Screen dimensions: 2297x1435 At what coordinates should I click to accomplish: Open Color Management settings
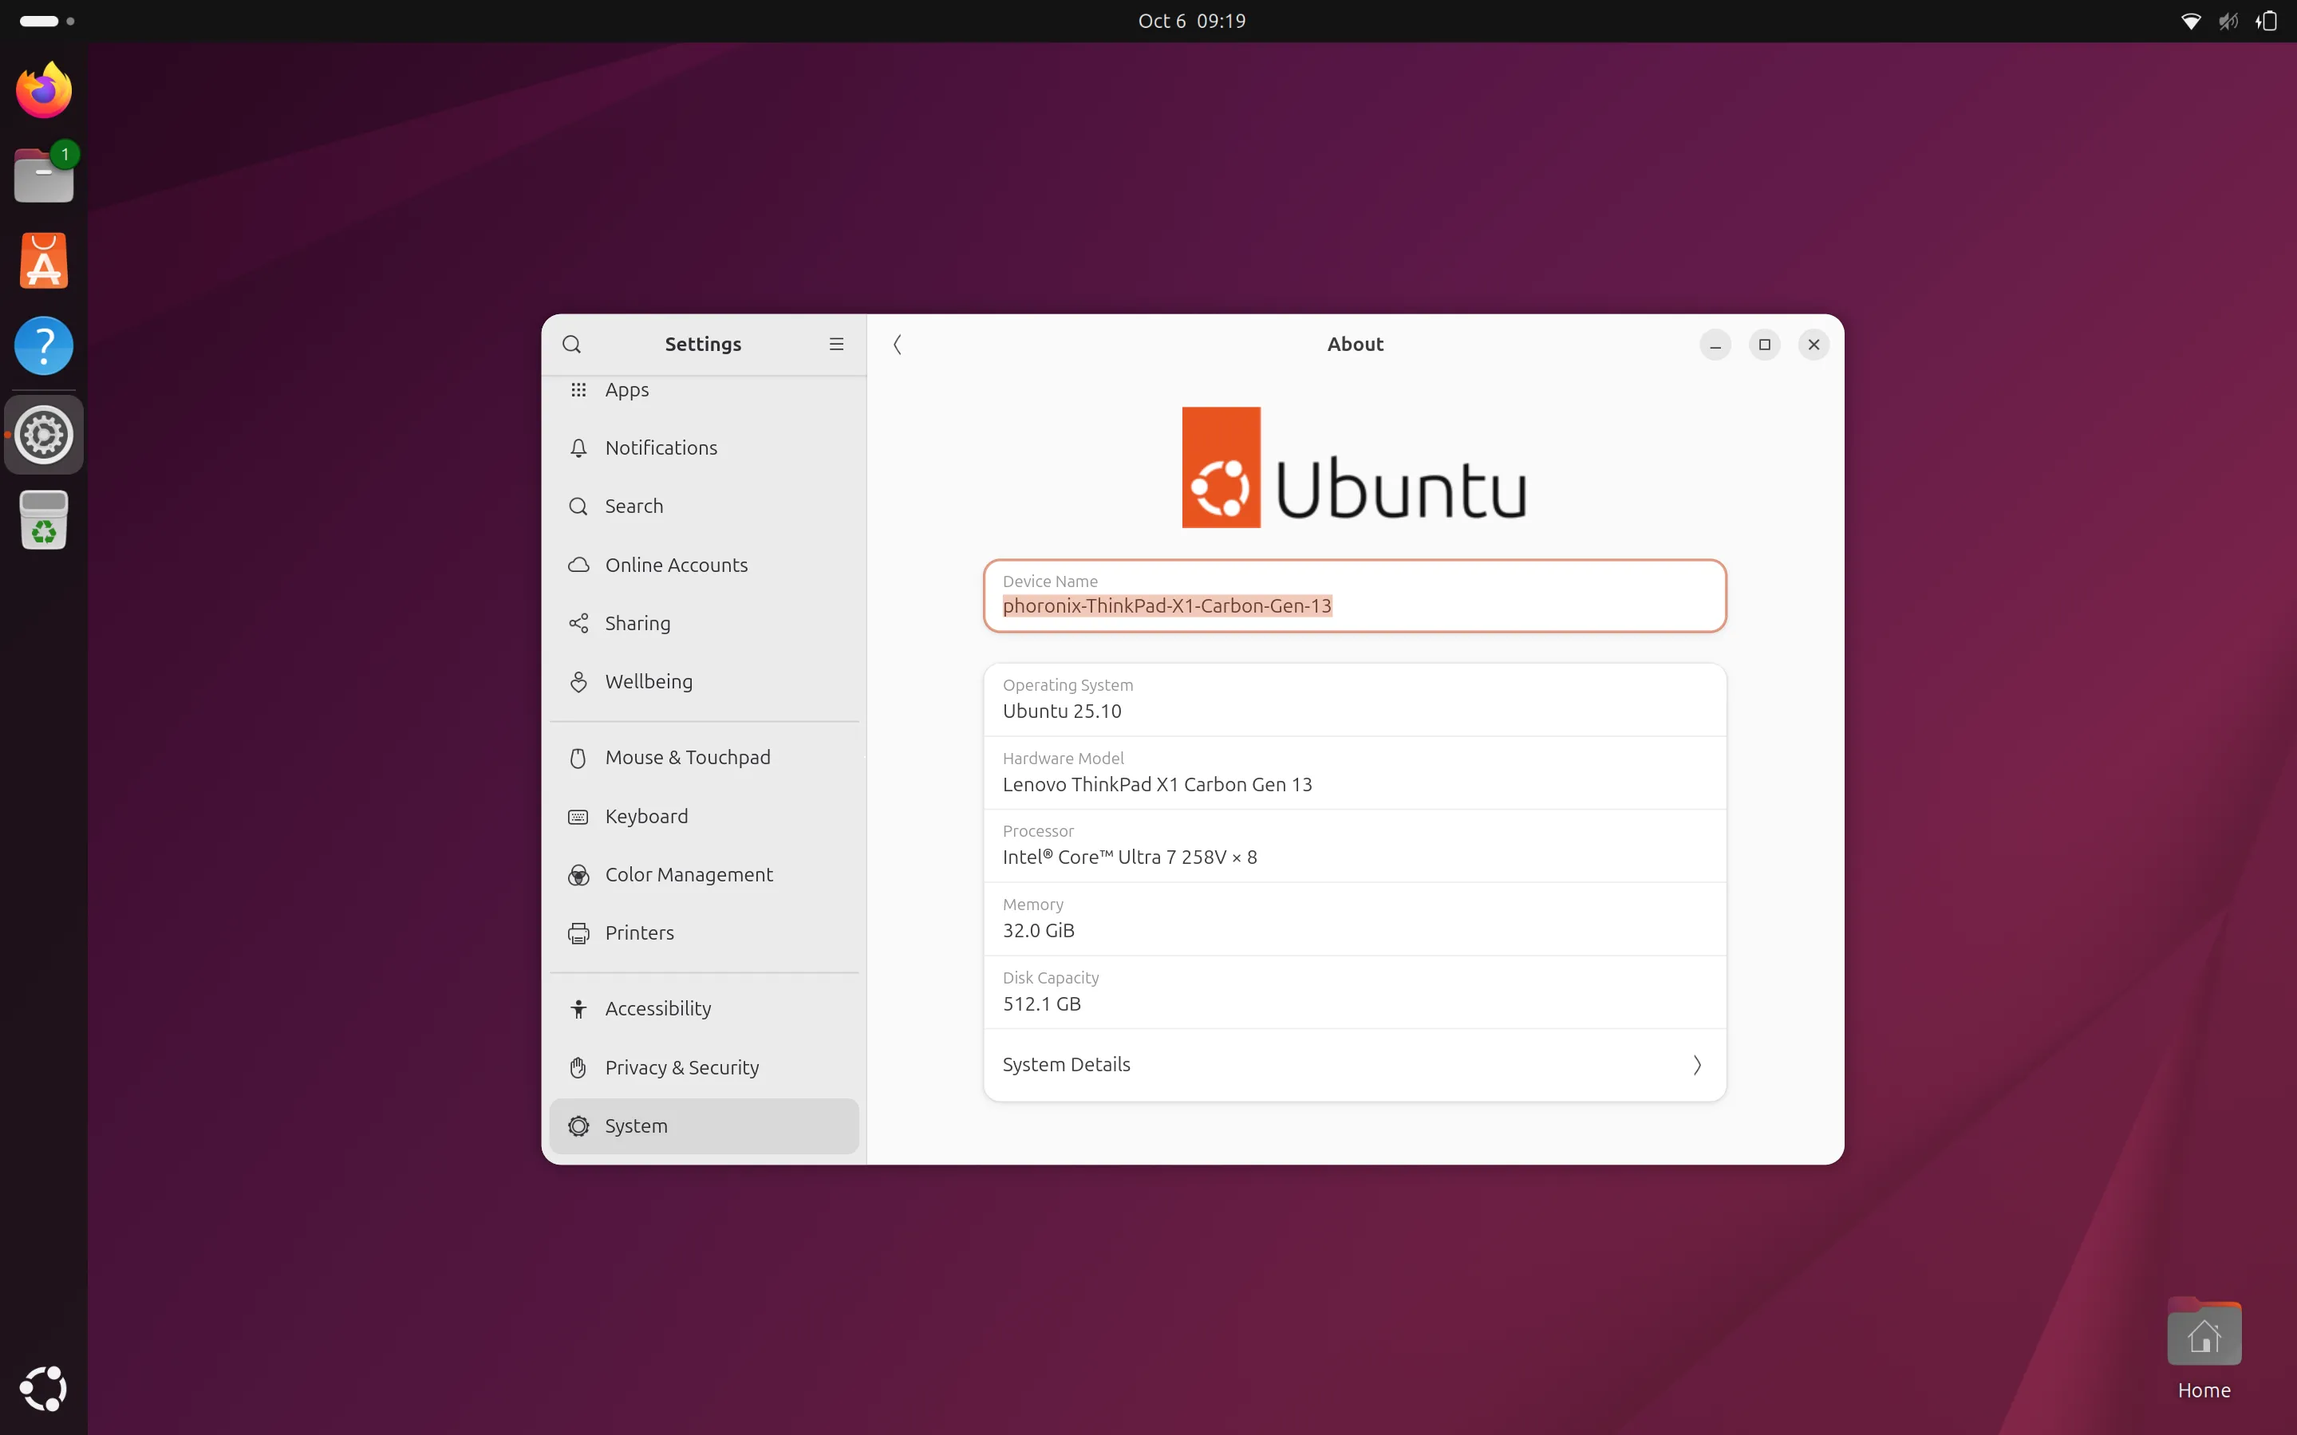click(x=689, y=874)
